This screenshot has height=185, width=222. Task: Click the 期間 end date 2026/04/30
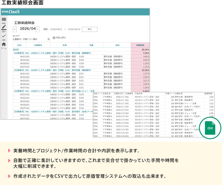(x=74, y=29)
